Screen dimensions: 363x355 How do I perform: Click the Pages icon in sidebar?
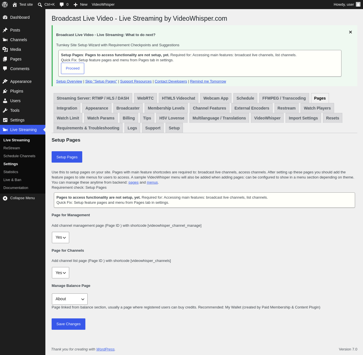coord(5,59)
